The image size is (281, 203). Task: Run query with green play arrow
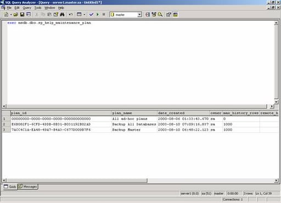[x=98, y=15]
